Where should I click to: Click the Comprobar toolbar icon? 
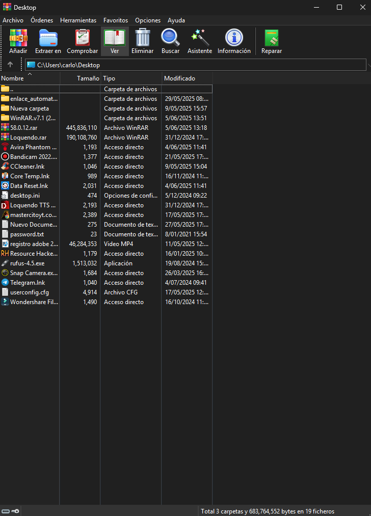point(82,38)
